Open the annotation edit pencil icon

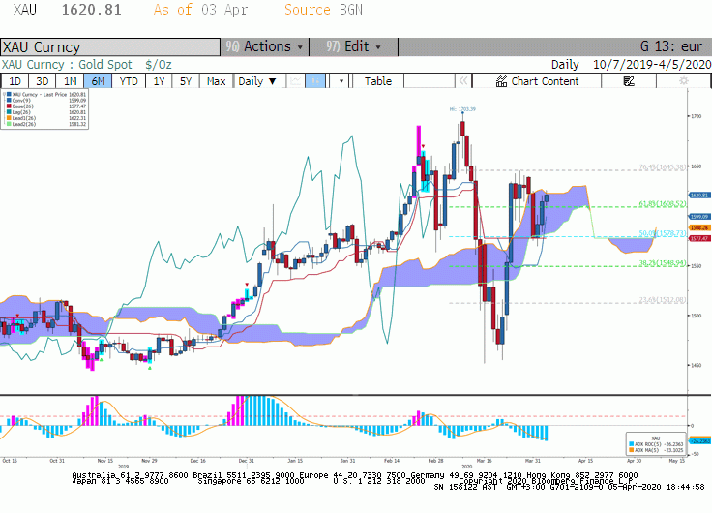pyautogui.click(x=629, y=81)
